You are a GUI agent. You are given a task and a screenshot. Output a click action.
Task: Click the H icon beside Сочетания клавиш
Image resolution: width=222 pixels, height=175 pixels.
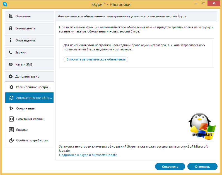(x=11, y=119)
